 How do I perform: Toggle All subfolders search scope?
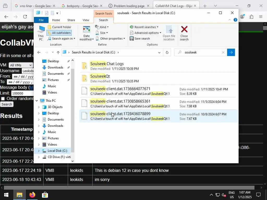[x=59, y=33]
